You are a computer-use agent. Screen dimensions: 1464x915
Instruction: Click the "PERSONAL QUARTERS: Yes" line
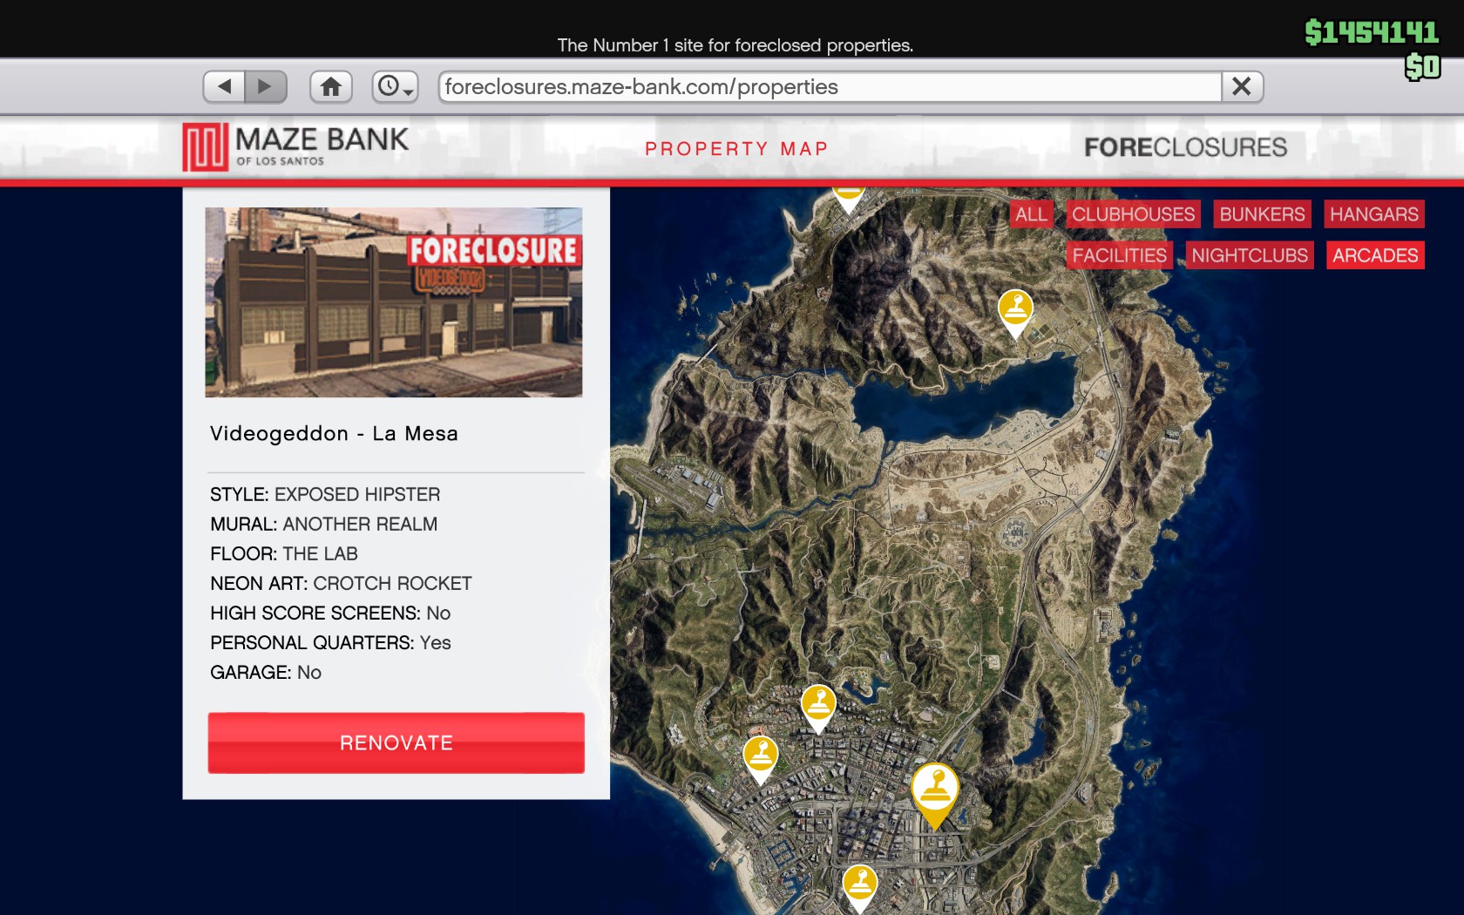point(330,643)
